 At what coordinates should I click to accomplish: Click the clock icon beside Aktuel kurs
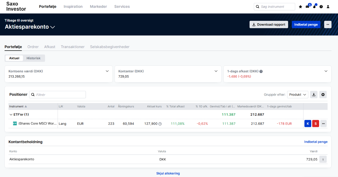[x=160, y=124]
